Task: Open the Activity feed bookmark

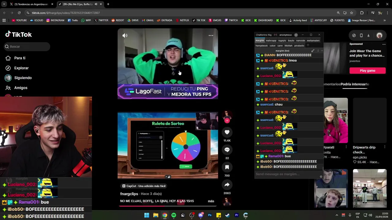Action: point(298,20)
